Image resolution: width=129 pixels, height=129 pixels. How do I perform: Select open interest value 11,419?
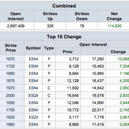[x=98, y=124]
